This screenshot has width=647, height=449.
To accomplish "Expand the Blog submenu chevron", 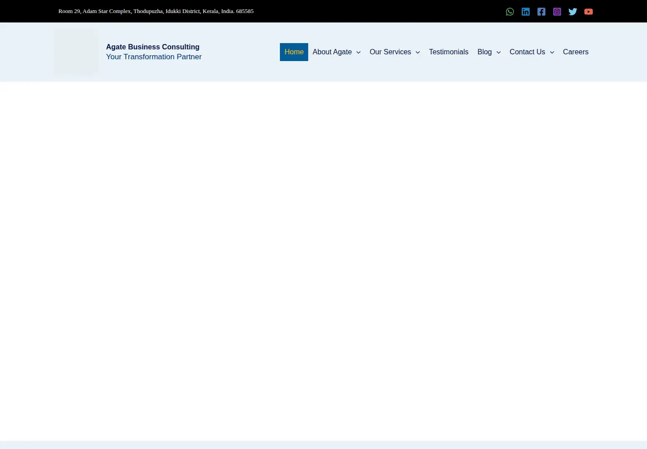I will [x=499, y=53].
